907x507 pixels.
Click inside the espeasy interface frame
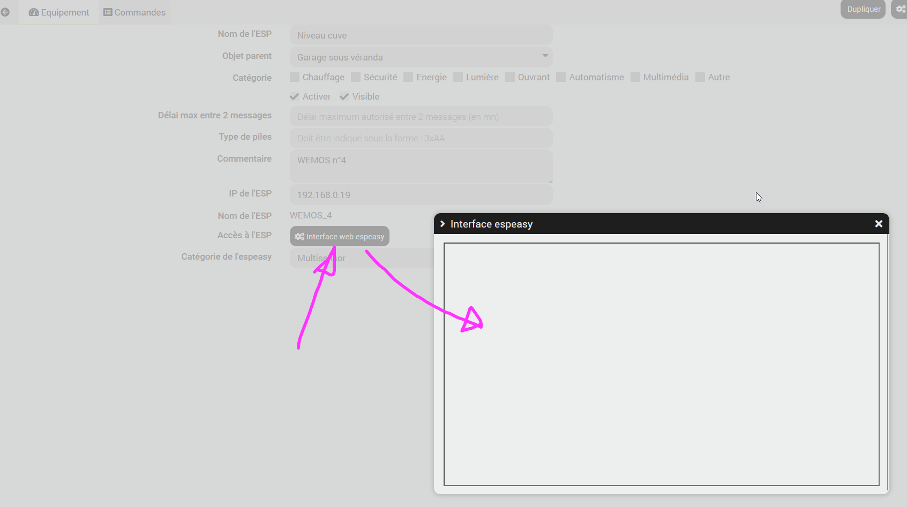coord(662,364)
